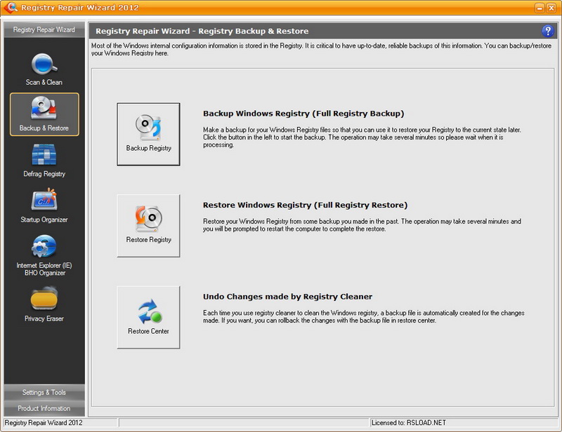562x432 pixels.
Task: Click the 'Undo Changes made by Registry Cleaner' heading
Action: [287, 297]
